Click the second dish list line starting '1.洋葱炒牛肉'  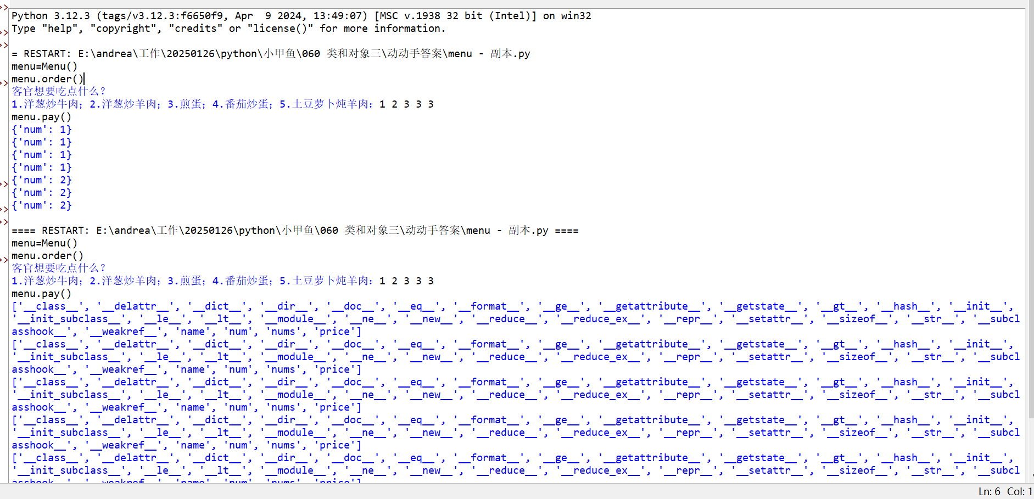[x=222, y=281]
